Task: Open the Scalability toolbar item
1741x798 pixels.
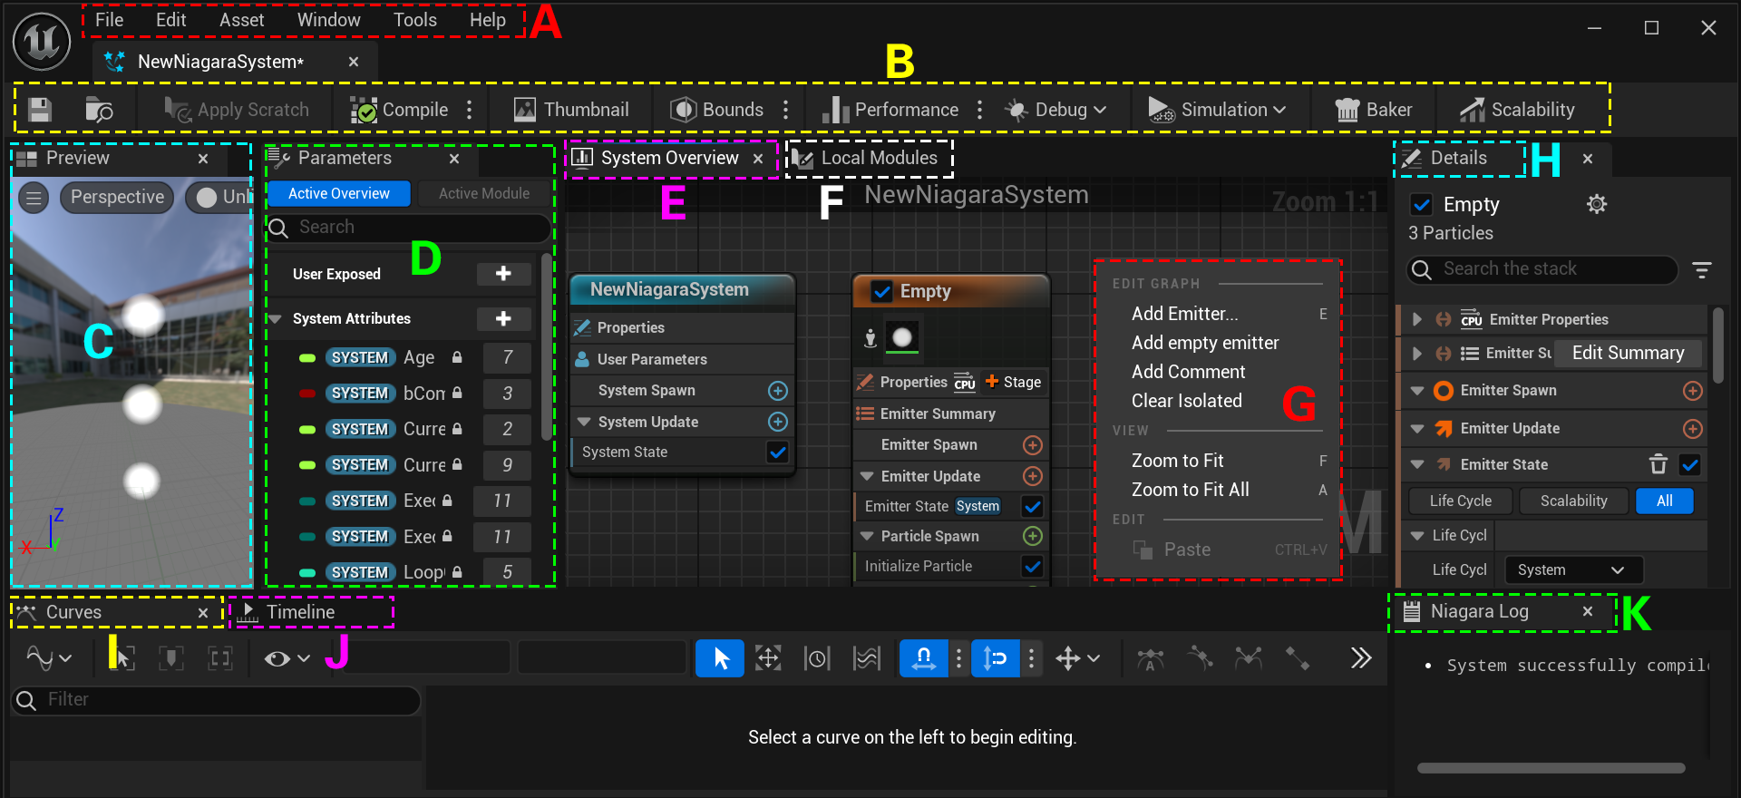Action: click(1517, 110)
